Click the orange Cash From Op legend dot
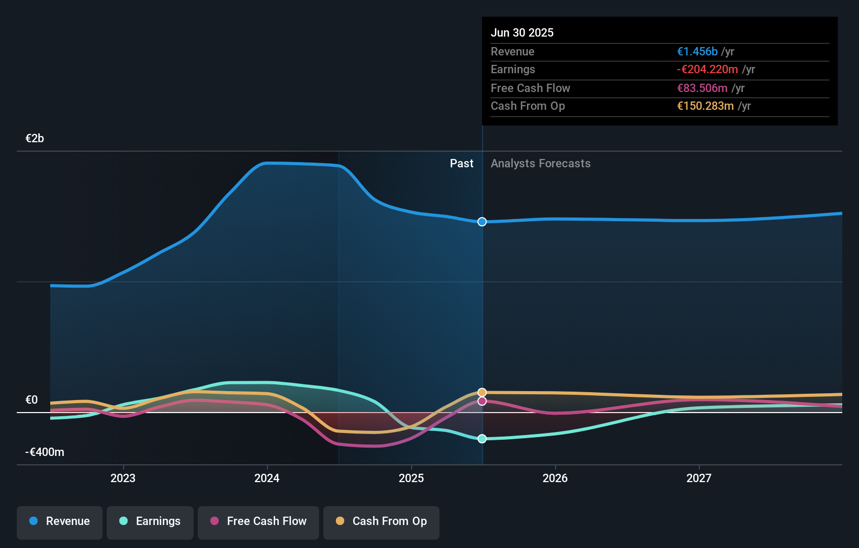The width and height of the screenshot is (859, 548). [341, 521]
